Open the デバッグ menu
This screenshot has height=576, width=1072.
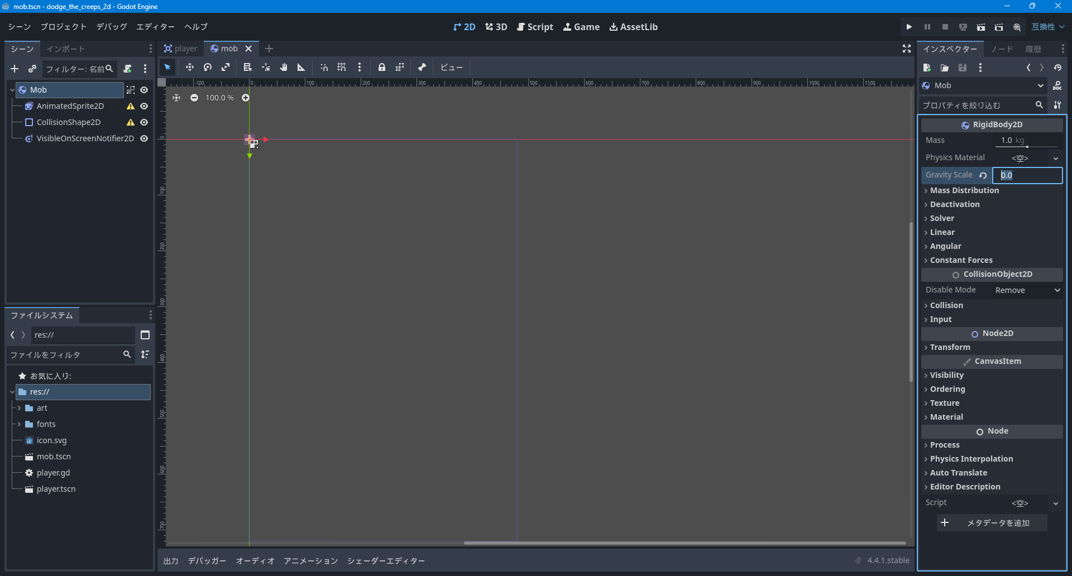tap(112, 27)
